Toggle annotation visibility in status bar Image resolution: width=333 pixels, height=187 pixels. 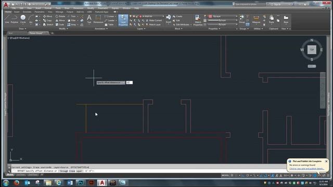coord(273,176)
